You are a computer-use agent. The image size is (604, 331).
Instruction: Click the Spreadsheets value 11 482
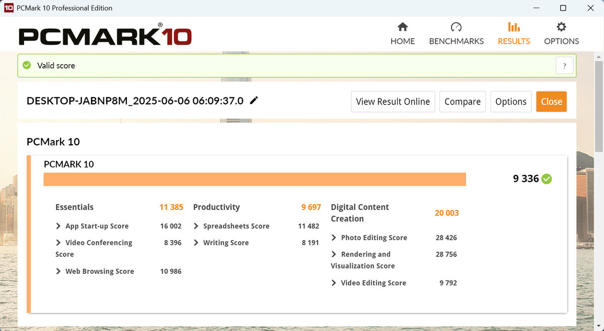coord(309,226)
